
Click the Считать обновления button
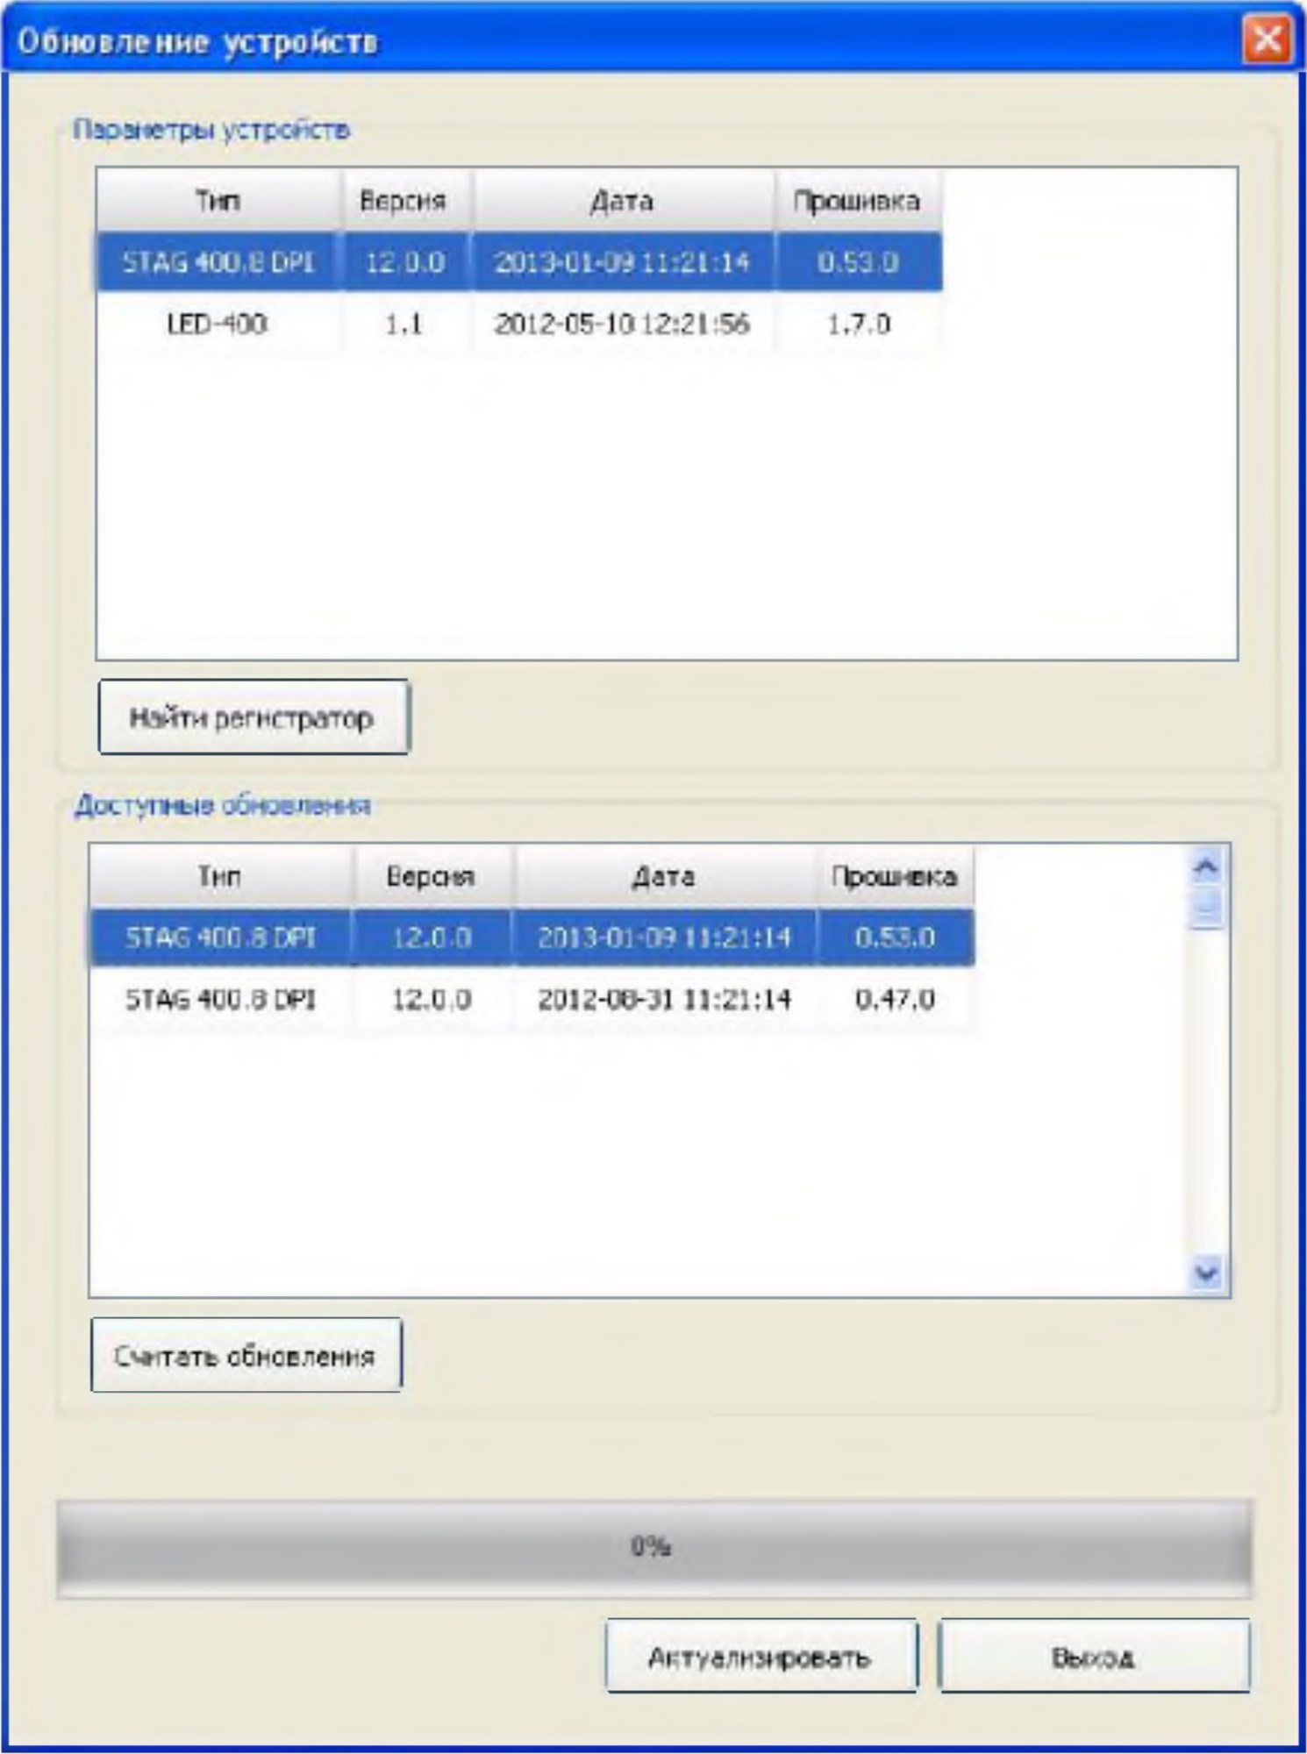(246, 1355)
